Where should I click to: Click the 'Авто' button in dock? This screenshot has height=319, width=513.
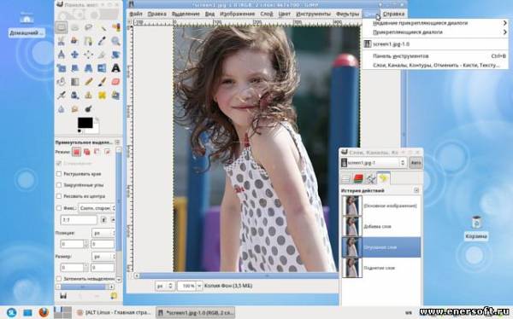[x=416, y=162]
